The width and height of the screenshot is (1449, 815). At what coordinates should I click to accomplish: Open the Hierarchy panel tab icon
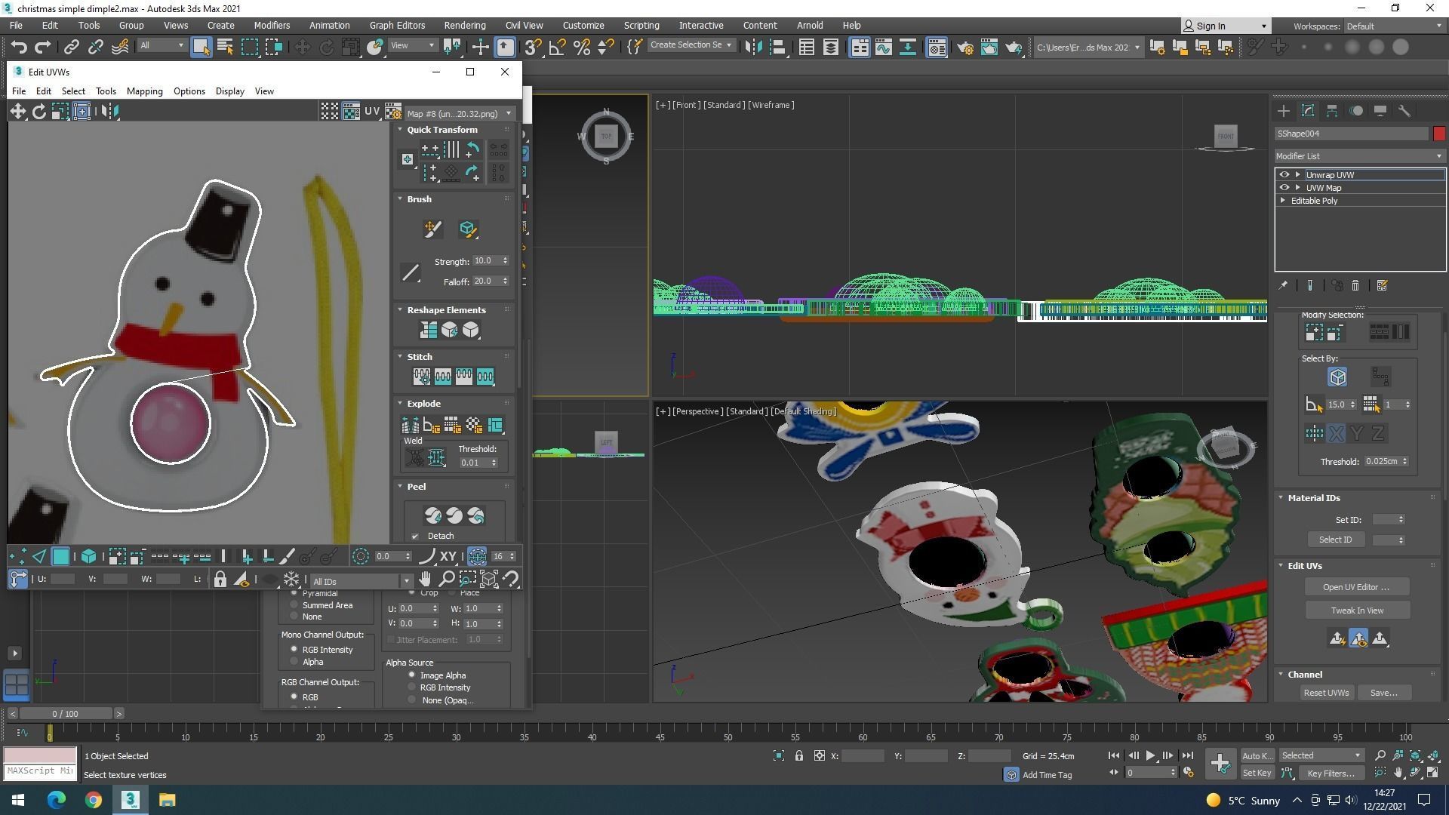coord(1332,111)
